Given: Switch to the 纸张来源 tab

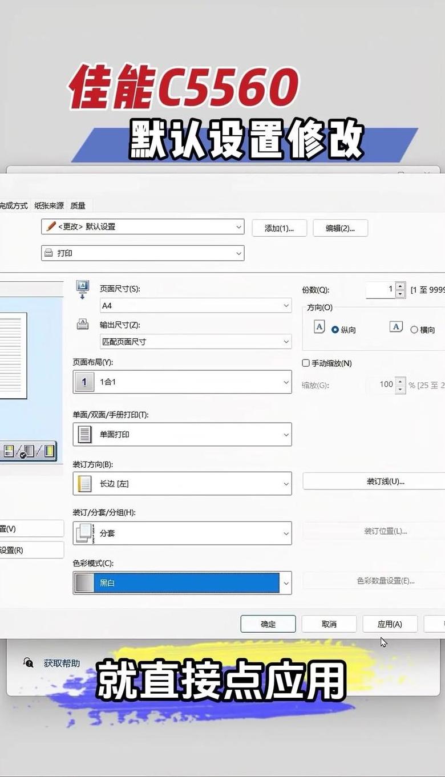Looking at the screenshot, I should pos(49,205).
